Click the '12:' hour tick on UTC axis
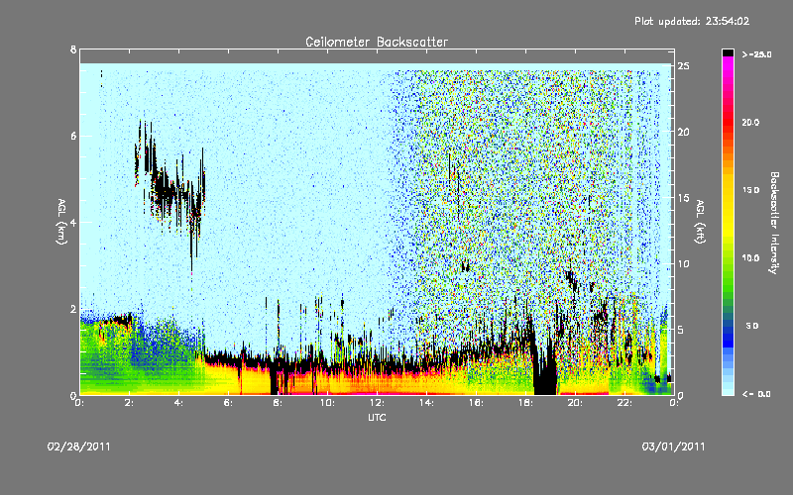 tap(377, 403)
